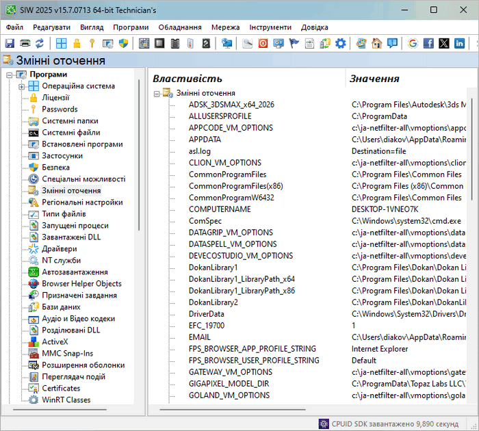Select MMC Snap-Ins in the tree
The height and width of the screenshot is (431, 479).
click(68, 354)
